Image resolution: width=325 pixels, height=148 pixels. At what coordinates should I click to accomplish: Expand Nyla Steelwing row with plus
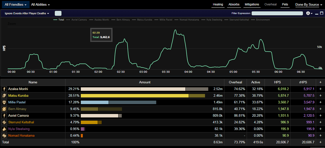tap(321, 129)
